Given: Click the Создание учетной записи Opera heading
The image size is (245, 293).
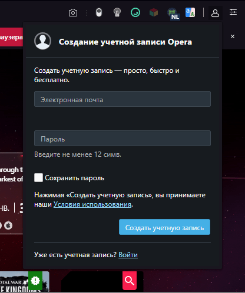Looking at the screenshot, I should coord(125,42).
